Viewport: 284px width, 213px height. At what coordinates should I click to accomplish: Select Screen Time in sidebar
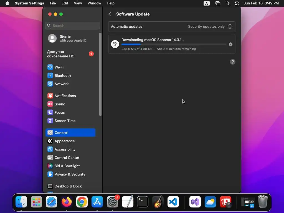[70, 121]
